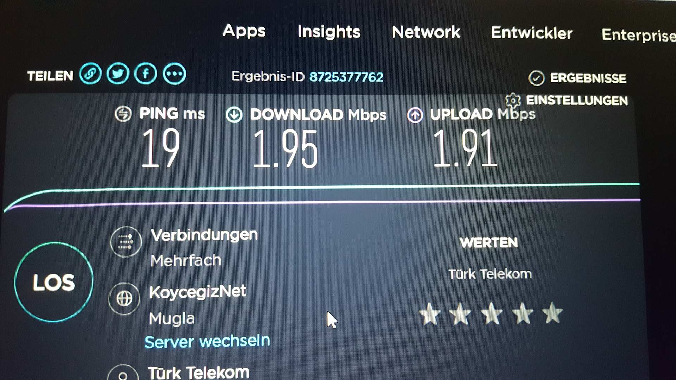
Task: Open more sharing options ellipsis icon
Action: click(x=174, y=74)
